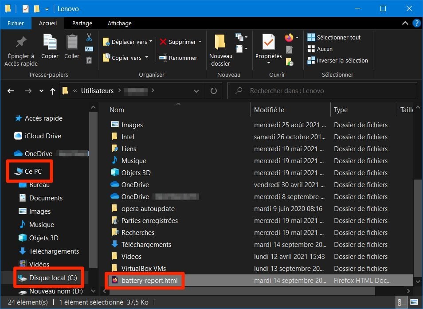
Task: Click the Propriétés checkmark icon
Action: [268, 42]
